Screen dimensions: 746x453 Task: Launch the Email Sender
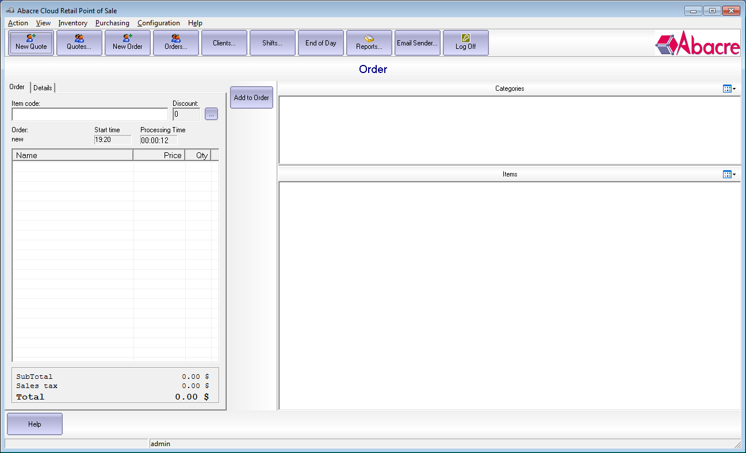[417, 43]
